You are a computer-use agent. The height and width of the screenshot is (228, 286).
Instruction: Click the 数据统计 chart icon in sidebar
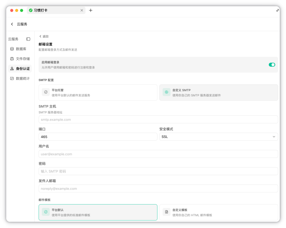coord(12,78)
